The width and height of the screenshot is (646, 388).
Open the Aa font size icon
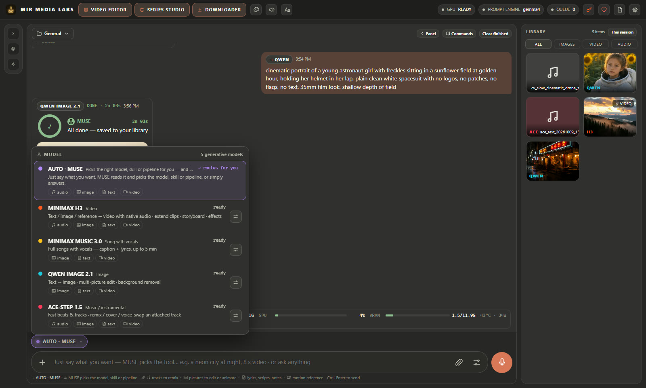point(287,10)
